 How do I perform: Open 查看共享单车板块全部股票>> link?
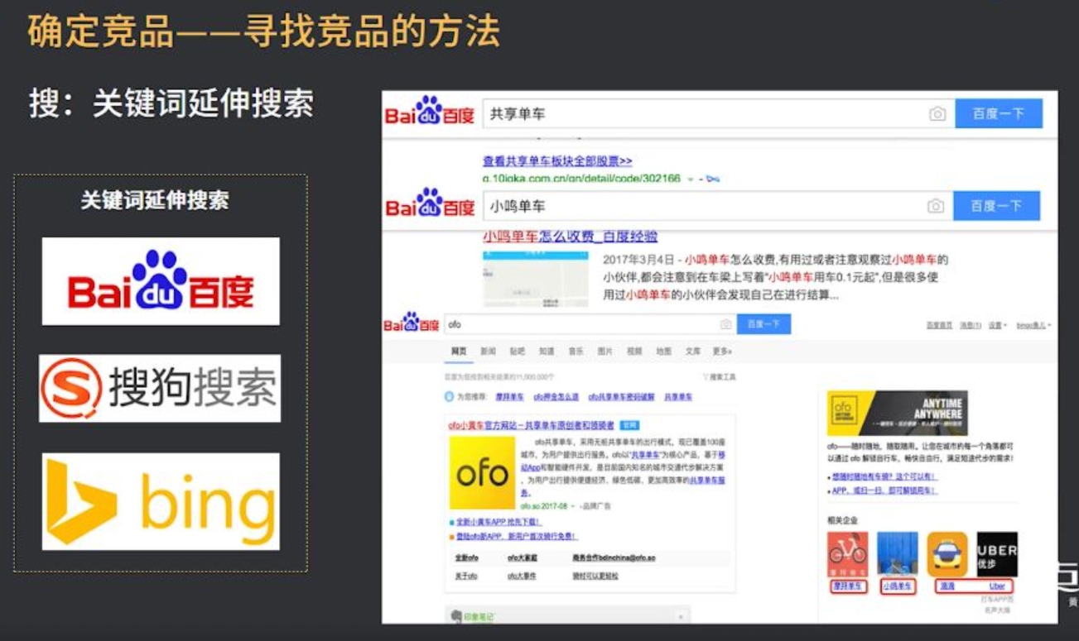point(557,161)
